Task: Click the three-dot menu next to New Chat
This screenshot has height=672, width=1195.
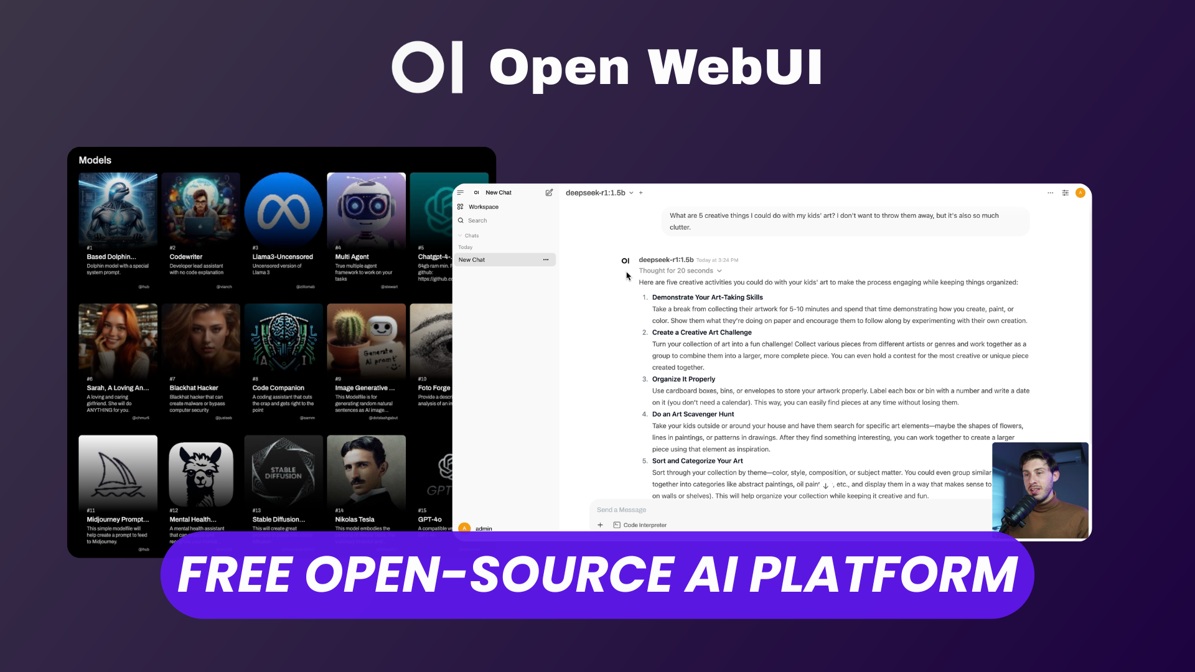Action: pos(545,259)
